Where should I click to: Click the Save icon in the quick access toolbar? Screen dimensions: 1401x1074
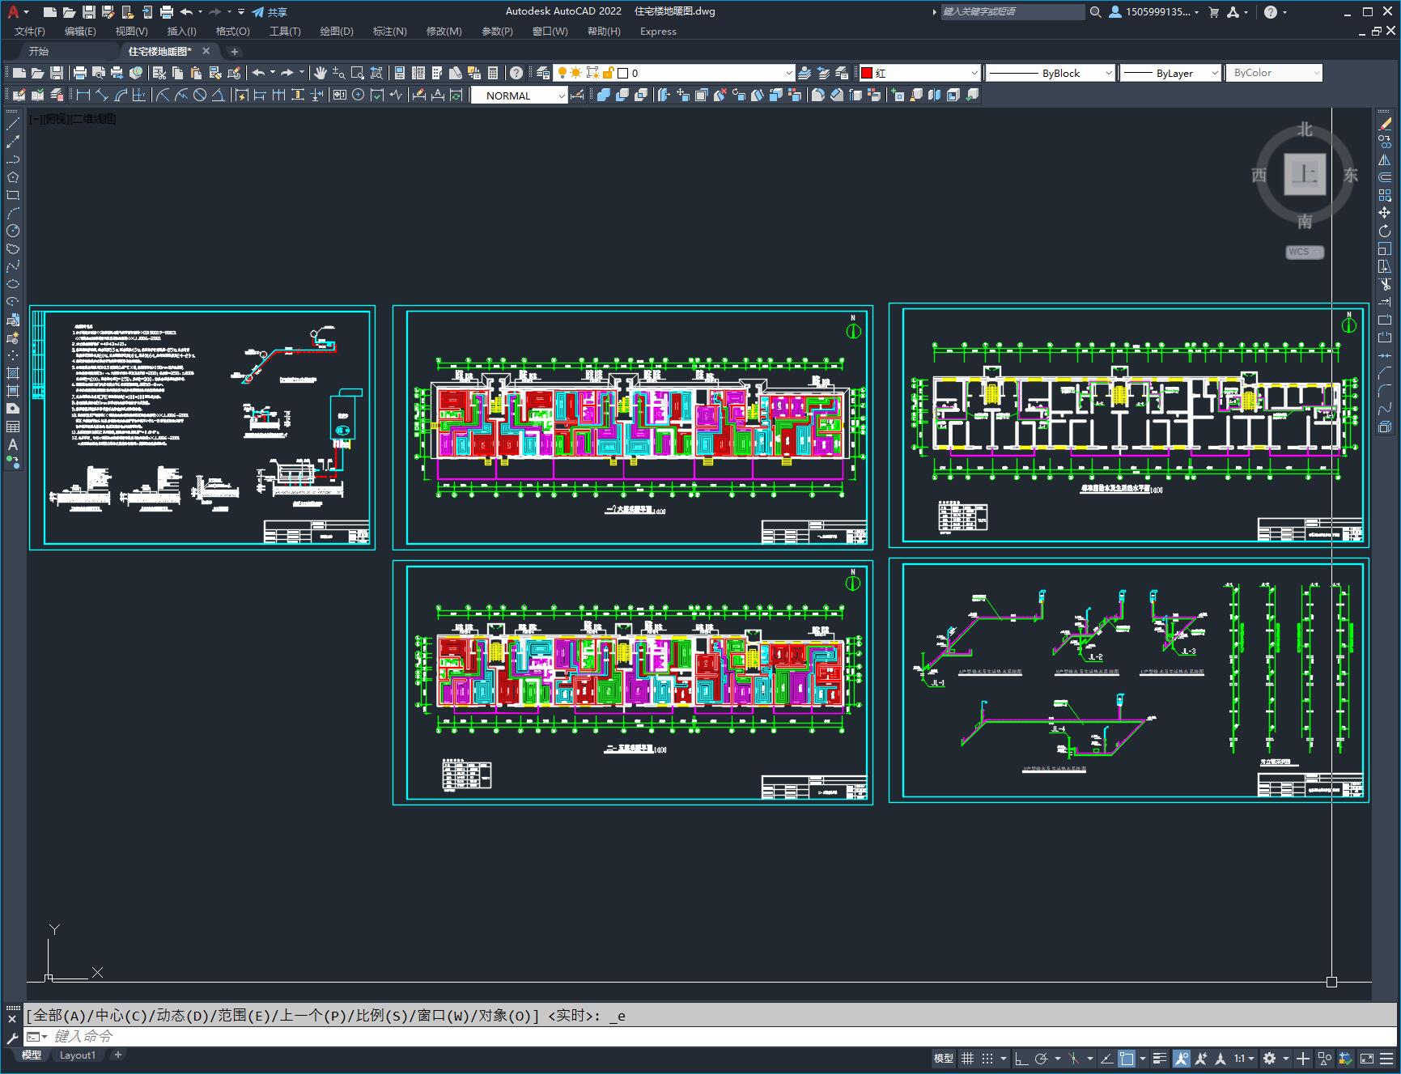89,12
